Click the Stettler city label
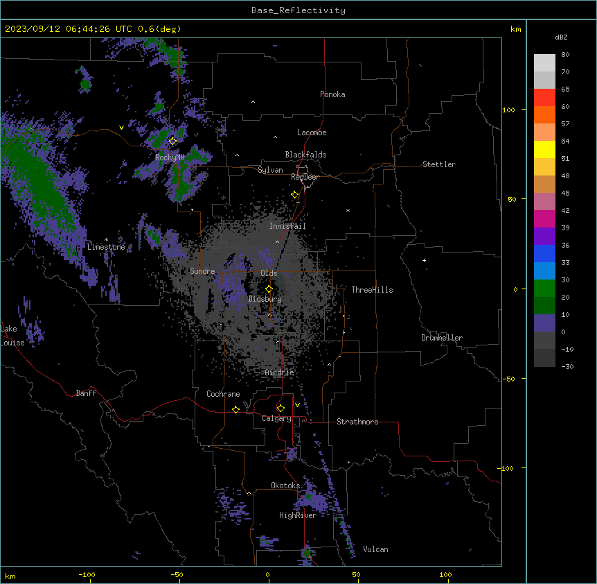 [439, 164]
